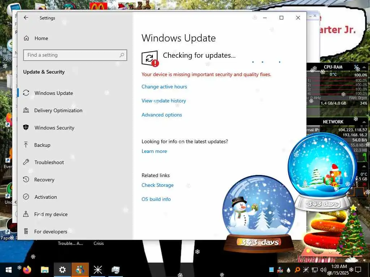The image size is (370, 277).
Task: Click the snowflake tray icon
Action: pos(306,270)
